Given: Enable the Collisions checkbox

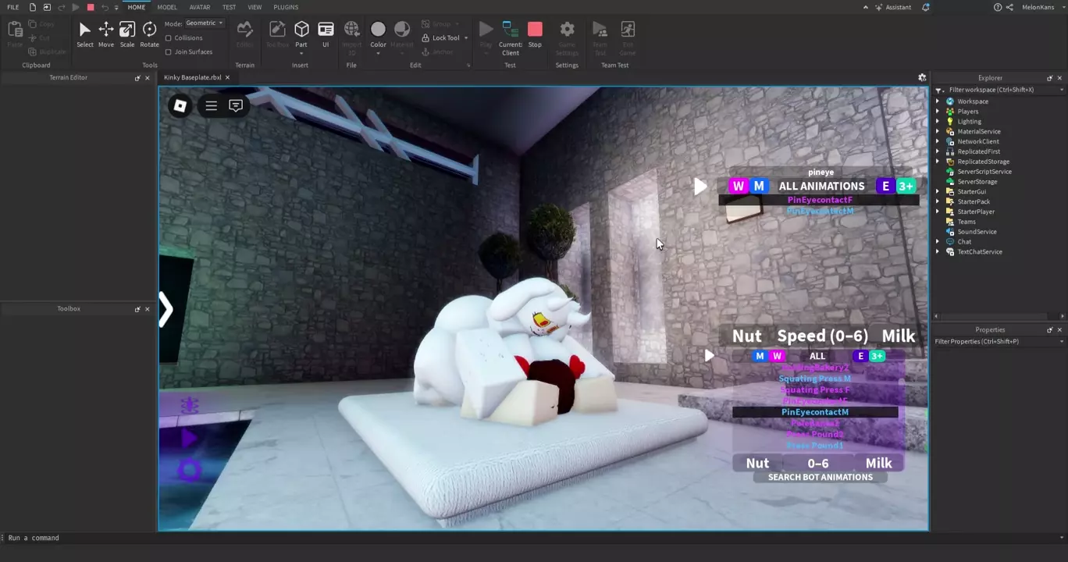Looking at the screenshot, I should (x=169, y=38).
